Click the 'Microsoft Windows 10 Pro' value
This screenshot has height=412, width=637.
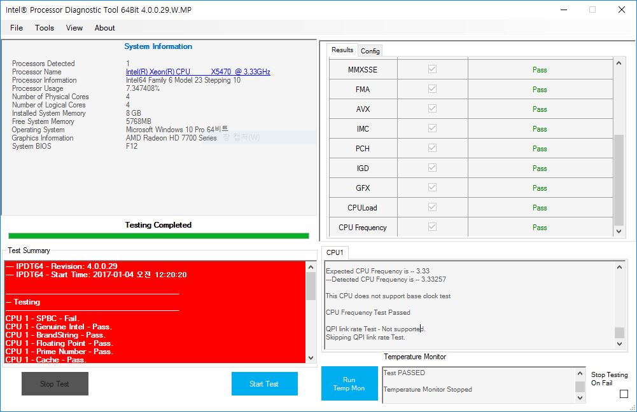click(177, 130)
